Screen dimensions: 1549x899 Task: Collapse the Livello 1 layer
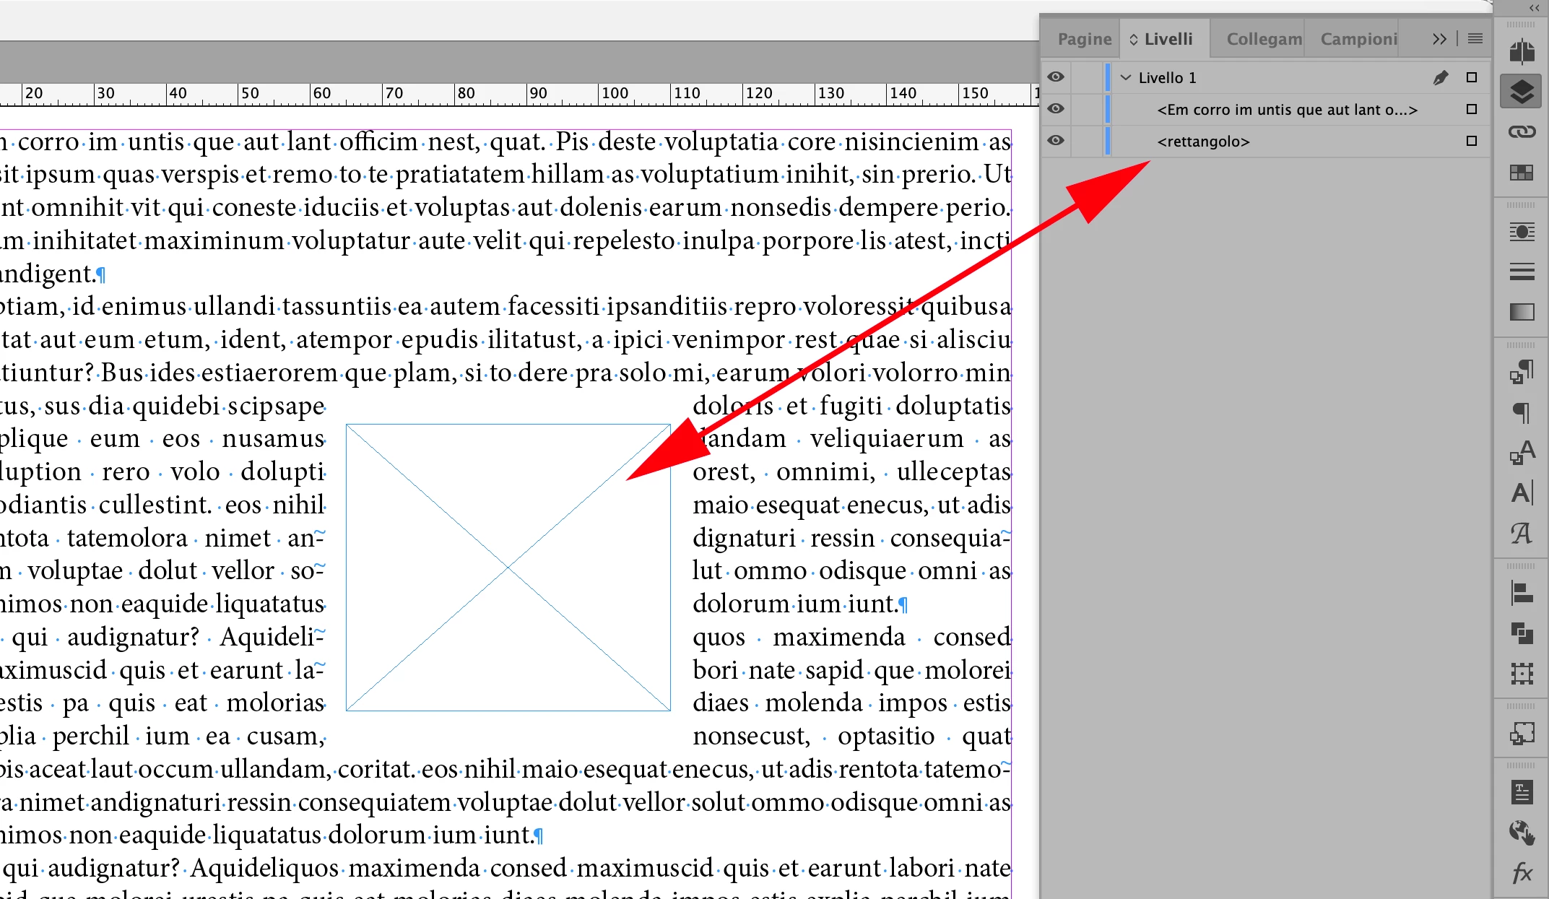(1125, 77)
